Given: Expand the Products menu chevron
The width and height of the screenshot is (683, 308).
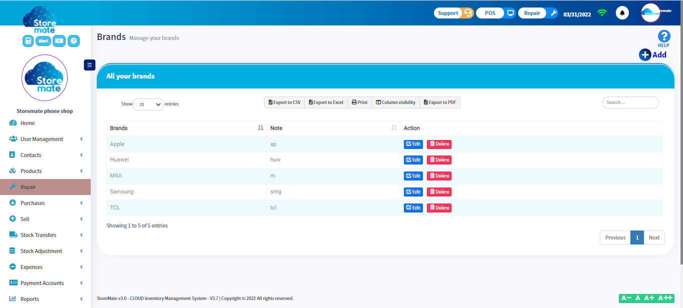Looking at the screenshot, I should tap(81, 171).
